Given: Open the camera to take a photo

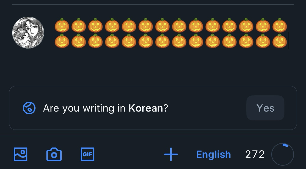Looking at the screenshot, I should point(54,154).
